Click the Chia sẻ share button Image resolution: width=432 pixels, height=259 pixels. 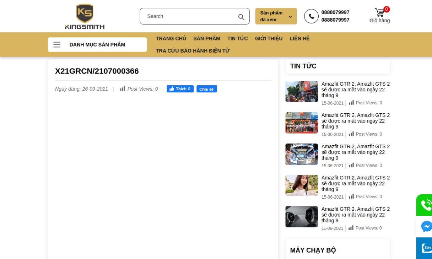(x=206, y=89)
